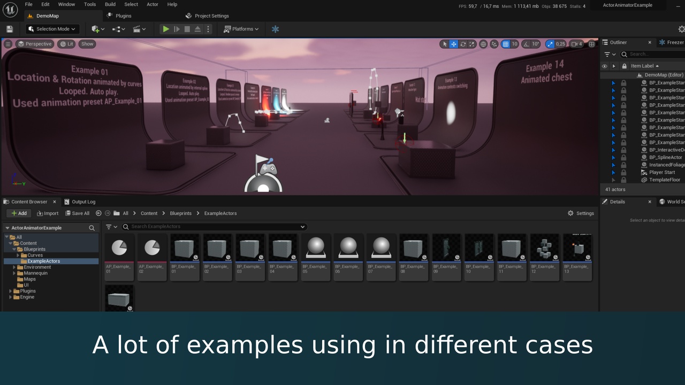This screenshot has height=385, width=685.
Task: Open the Actor menu
Action: [152, 4]
